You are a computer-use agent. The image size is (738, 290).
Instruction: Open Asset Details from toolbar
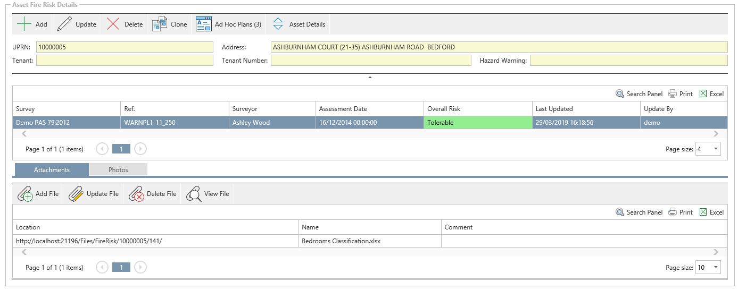299,24
